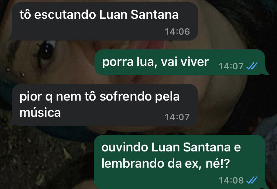Tap the blue read receipt beside 14:08

(x=252, y=180)
